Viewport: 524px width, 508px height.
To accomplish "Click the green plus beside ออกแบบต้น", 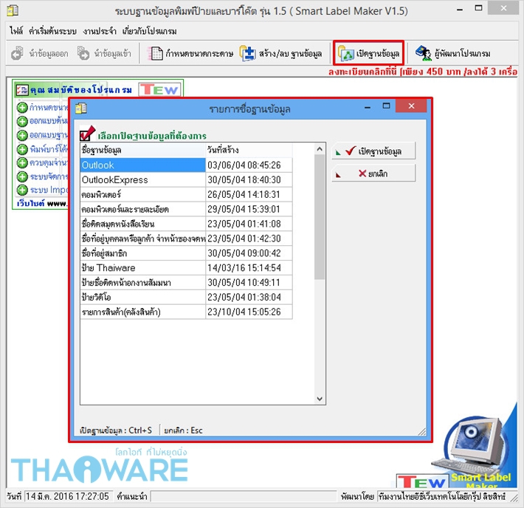I will tap(22, 121).
